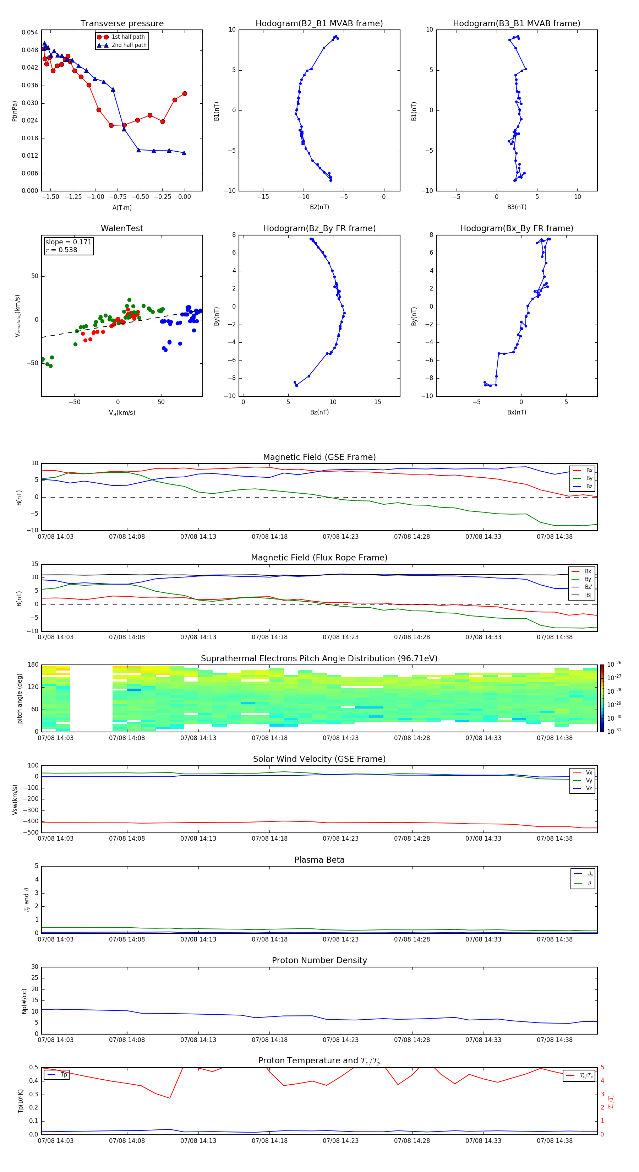Viewport: 639px width, 1172px height.
Task: Click the B3(nT) x-axis label
Action: coord(517,207)
